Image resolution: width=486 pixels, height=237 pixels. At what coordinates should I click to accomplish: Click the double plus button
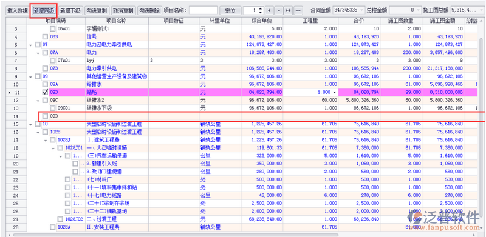(x=288, y=10)
